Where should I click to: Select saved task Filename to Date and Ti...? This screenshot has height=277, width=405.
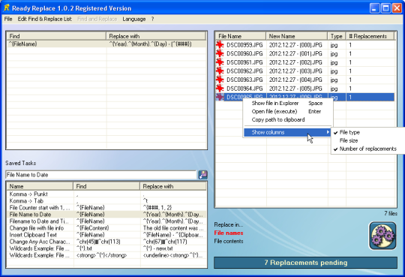tap(106, 221)
